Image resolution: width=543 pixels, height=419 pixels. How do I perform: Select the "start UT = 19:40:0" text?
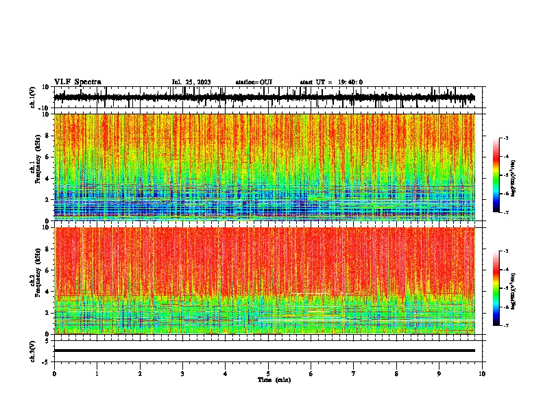pyautogui.click(x=331, y=82)
